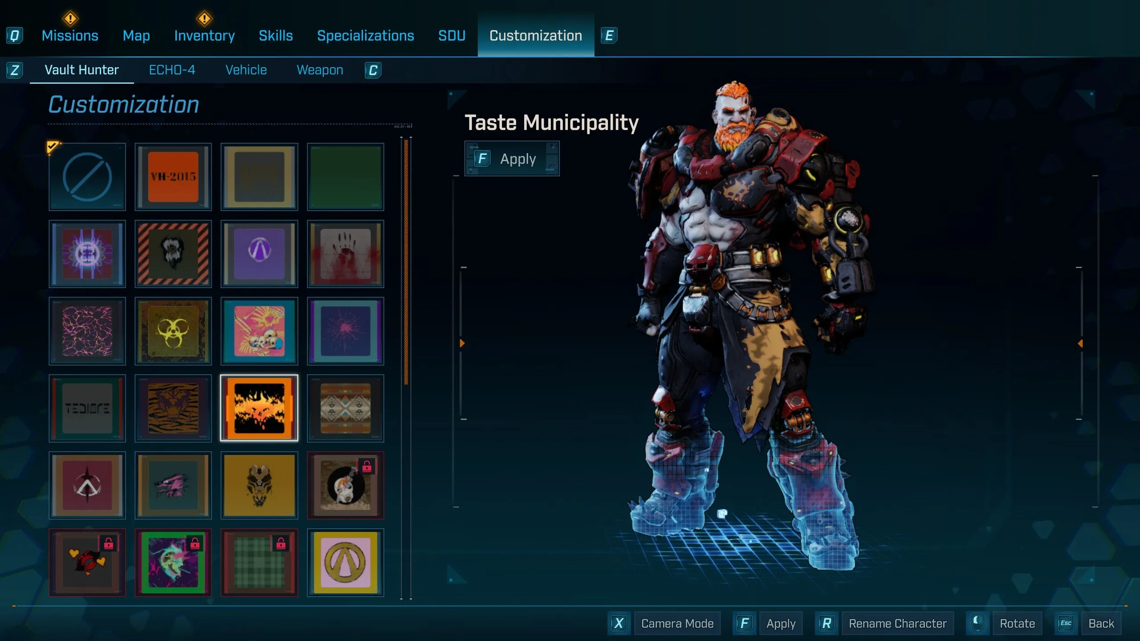Click the X key icon for Camera Mode
The width and height of the screenshot is (1140, 641).
[x=619, y=623]
